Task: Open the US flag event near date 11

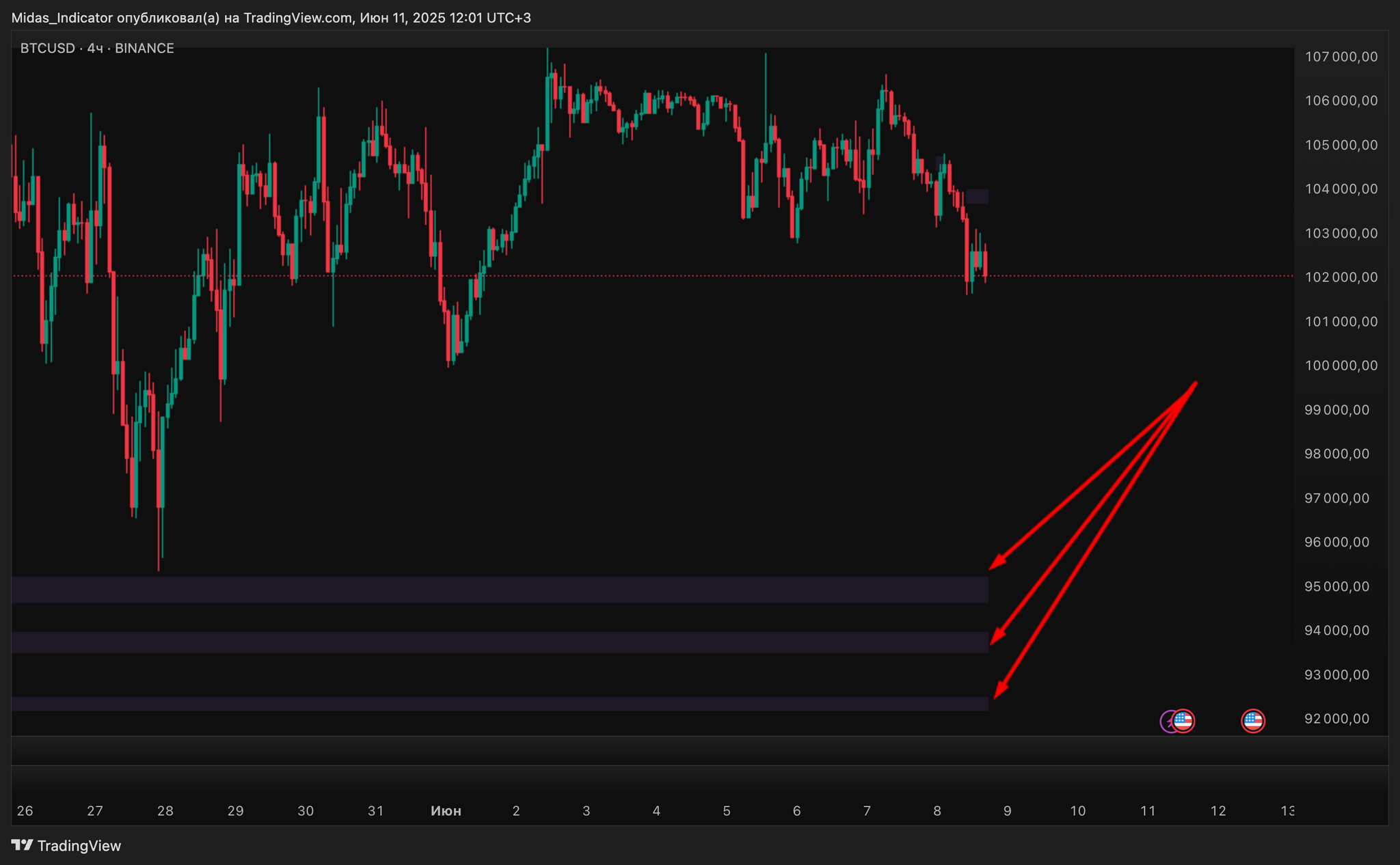Action: pos(1183,721)
